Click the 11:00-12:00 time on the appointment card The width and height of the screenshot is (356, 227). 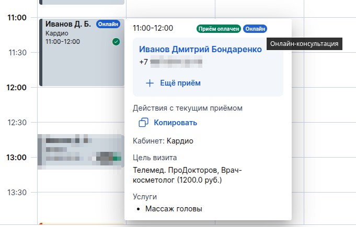pyautogui.click(x=63, y=42)
